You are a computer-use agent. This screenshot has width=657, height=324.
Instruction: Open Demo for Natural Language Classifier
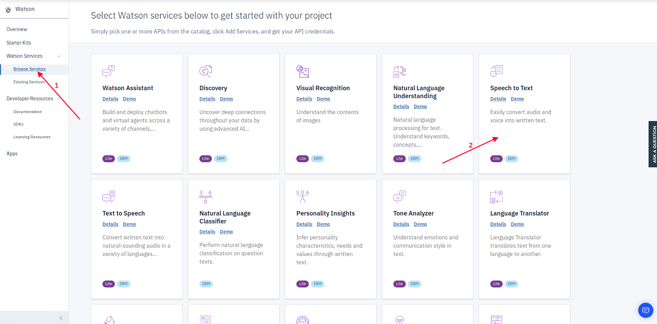(226, 232)
